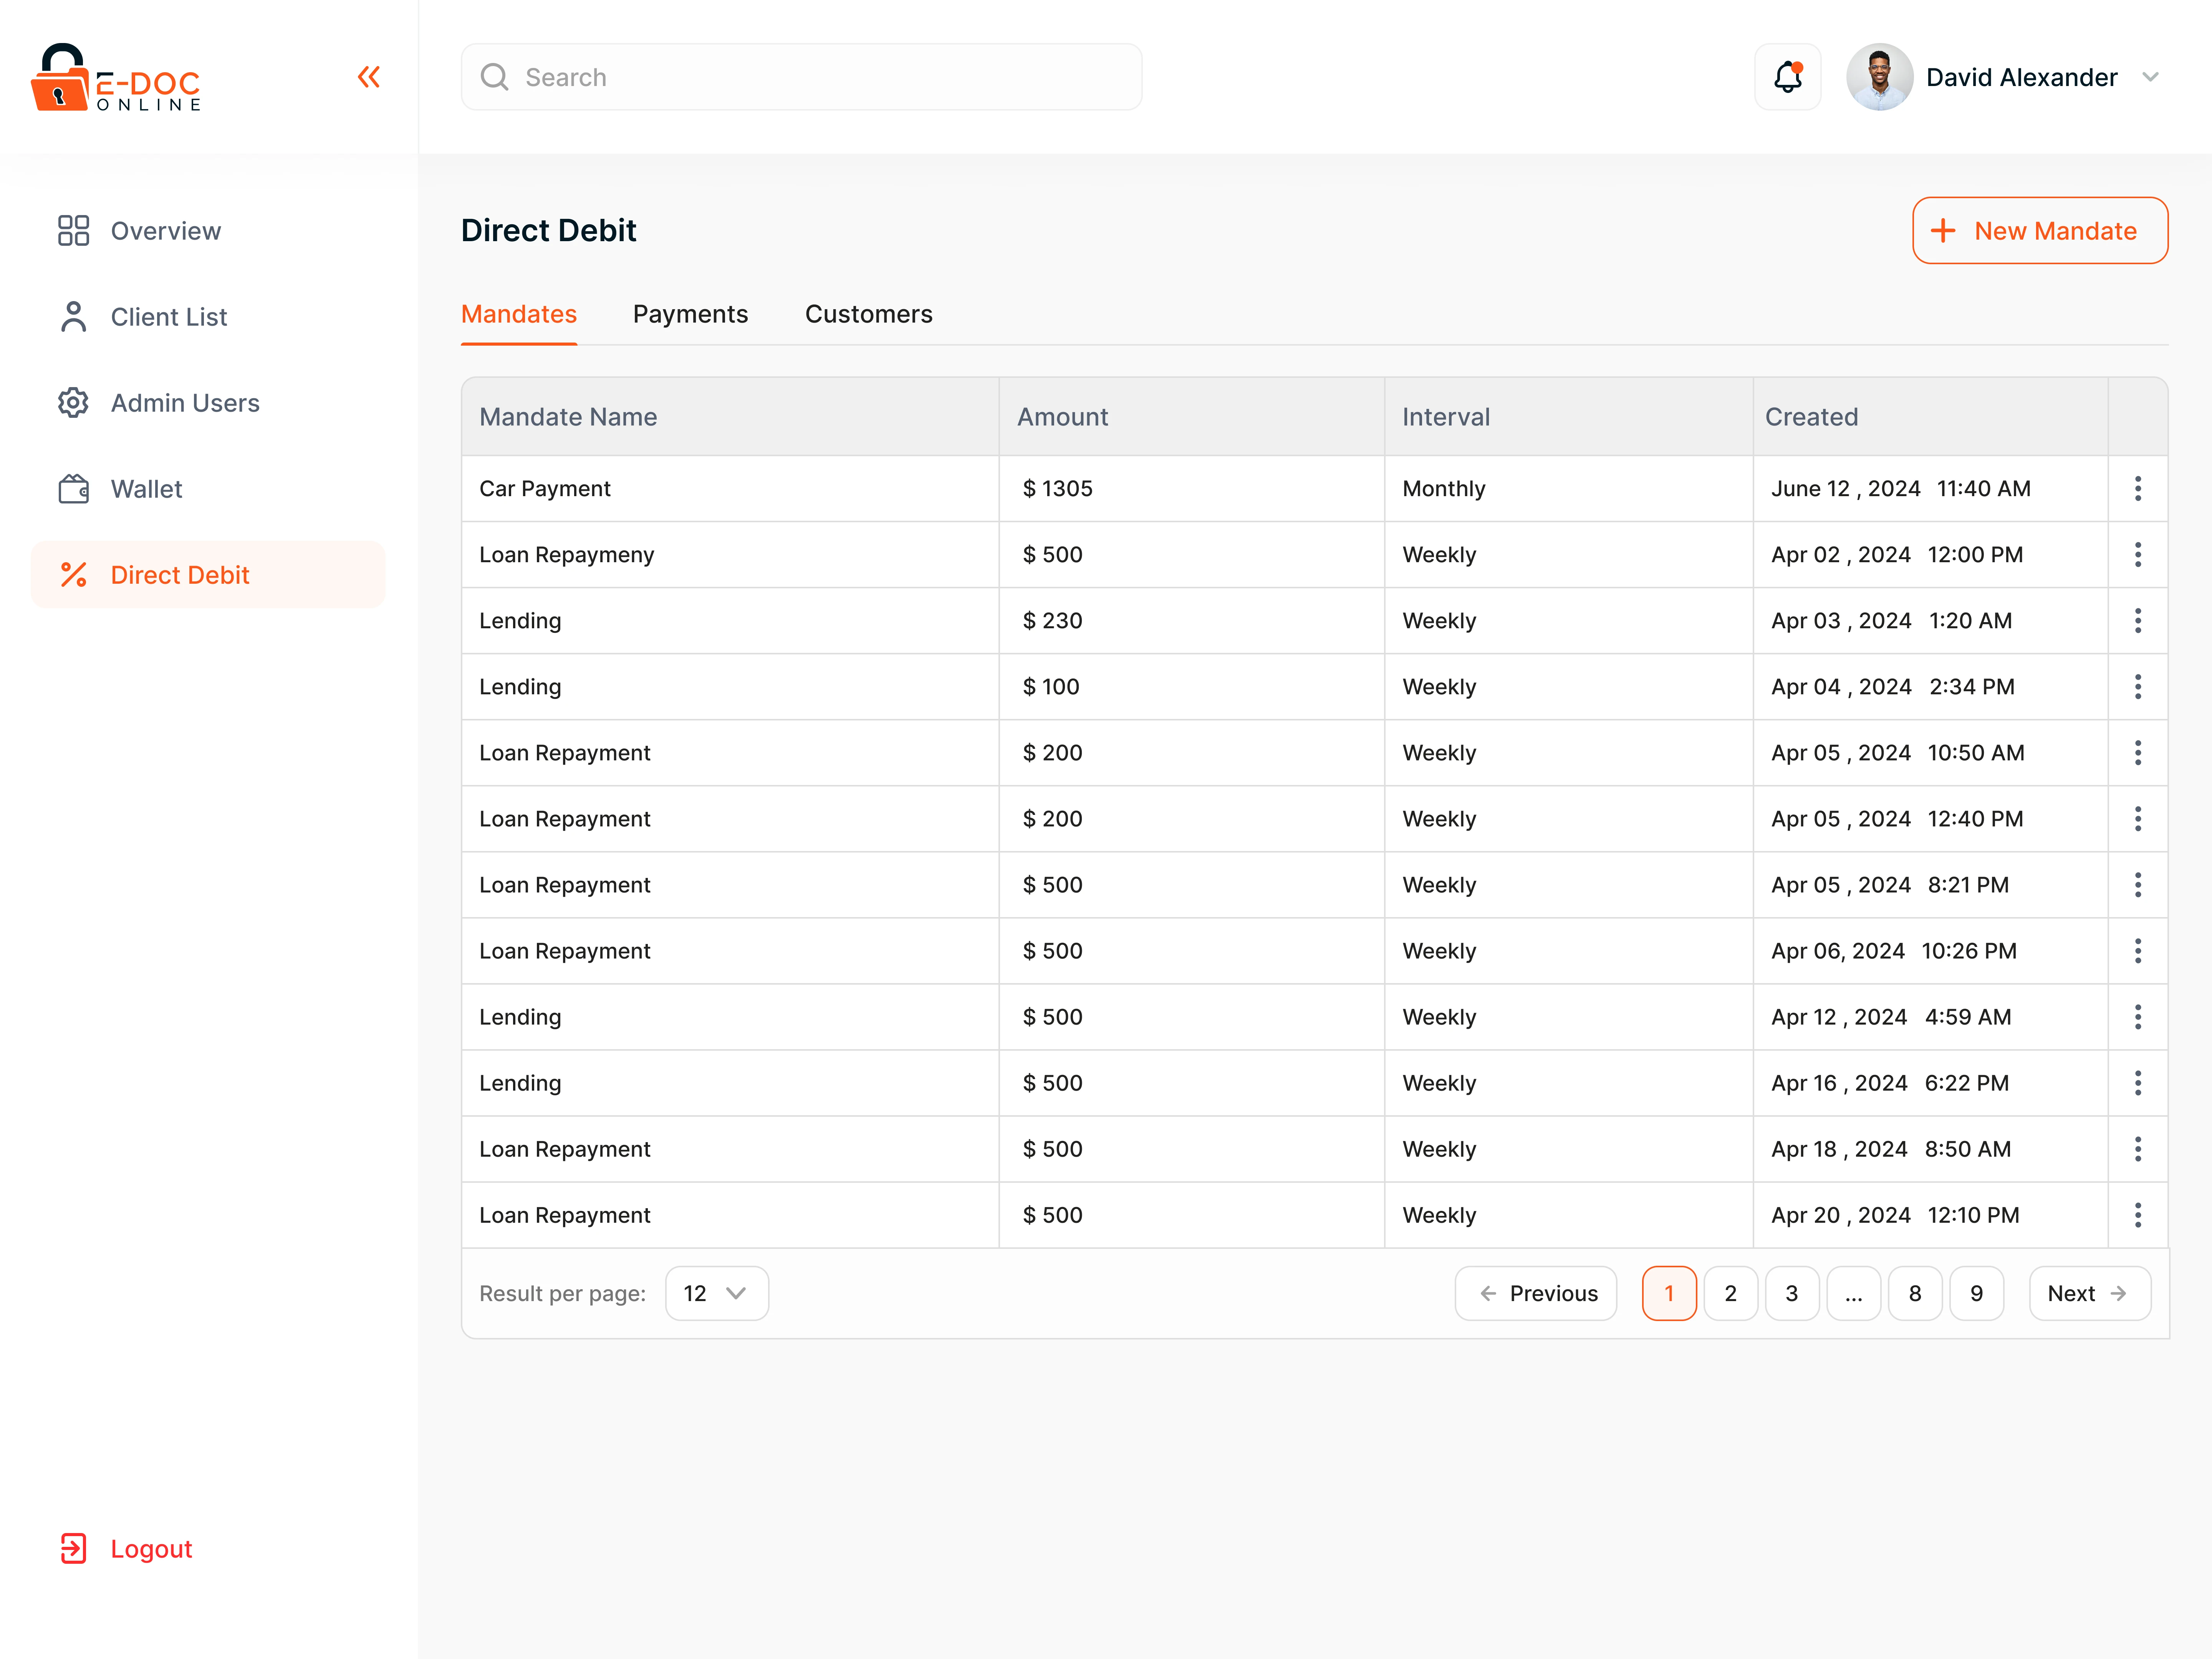This screenshot has width=2212, height=1659.
Task: Click David Alexander's avatar photo
Action: click(1879, 77)
